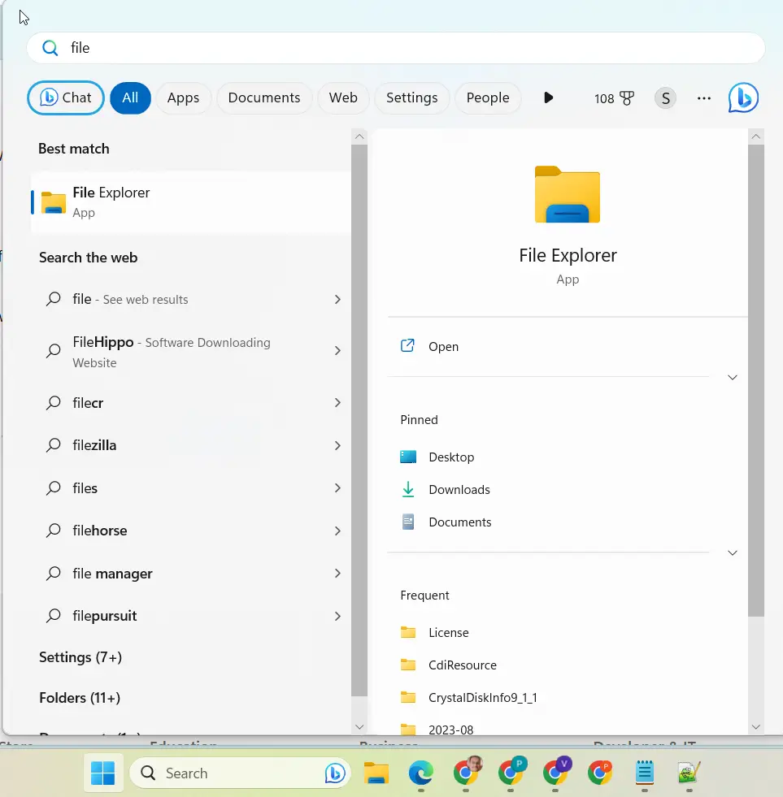Expand the file manager suggestion chevron
This screenshot has width=783, height=797.
pos(337,574)
